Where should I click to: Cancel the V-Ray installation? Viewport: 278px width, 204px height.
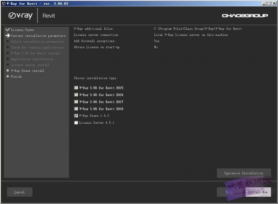pos(19,192)
